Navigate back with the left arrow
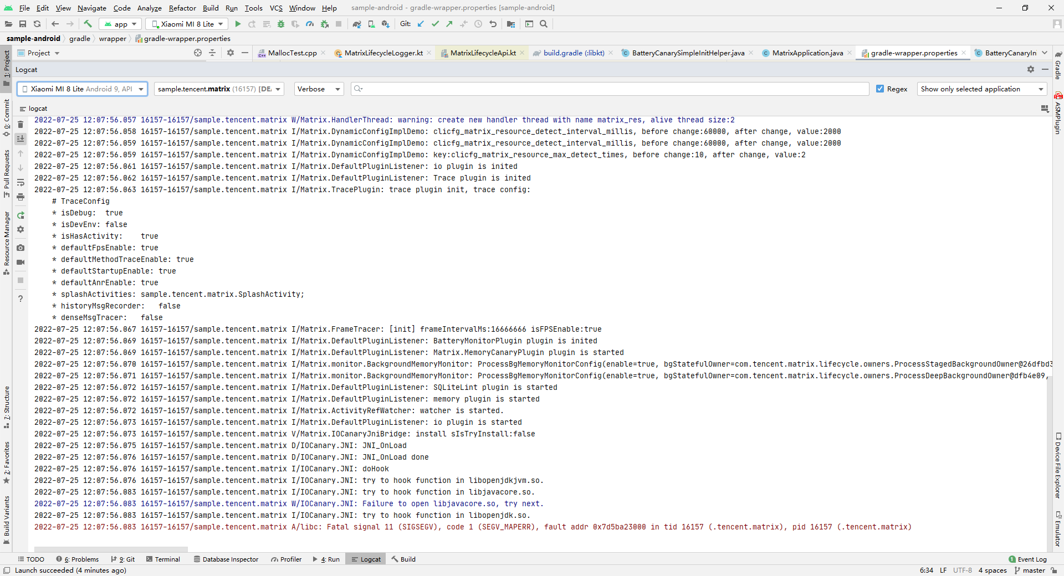Image resolution: width=1064 pixels, height=576 pixels. click(x=55, y=24)
